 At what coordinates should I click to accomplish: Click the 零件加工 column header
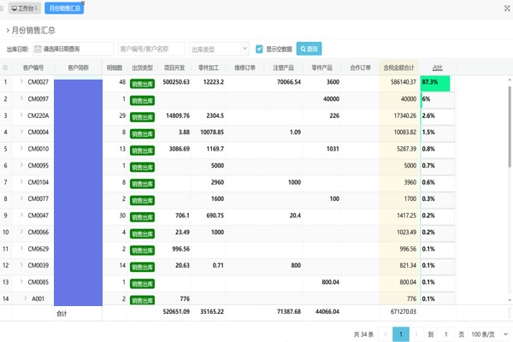point(209,68)
